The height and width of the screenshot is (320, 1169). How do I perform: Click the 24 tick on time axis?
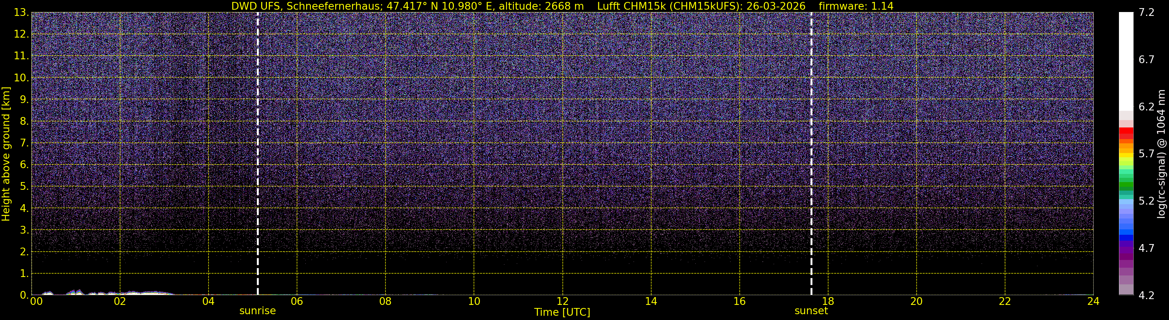(x=1093, y=302)
